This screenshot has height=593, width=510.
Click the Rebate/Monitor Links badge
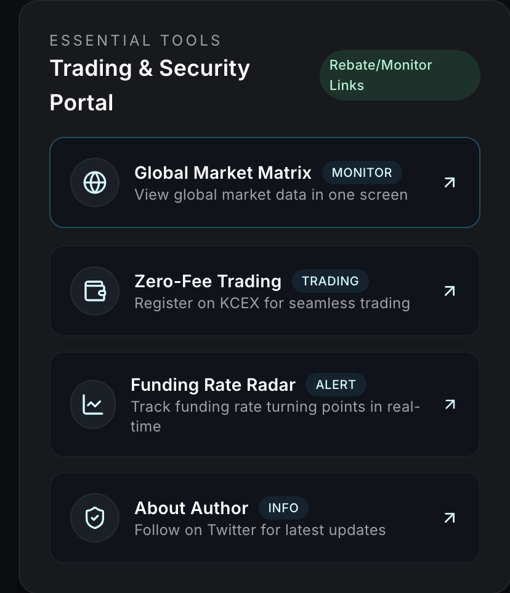coord(399,75)
